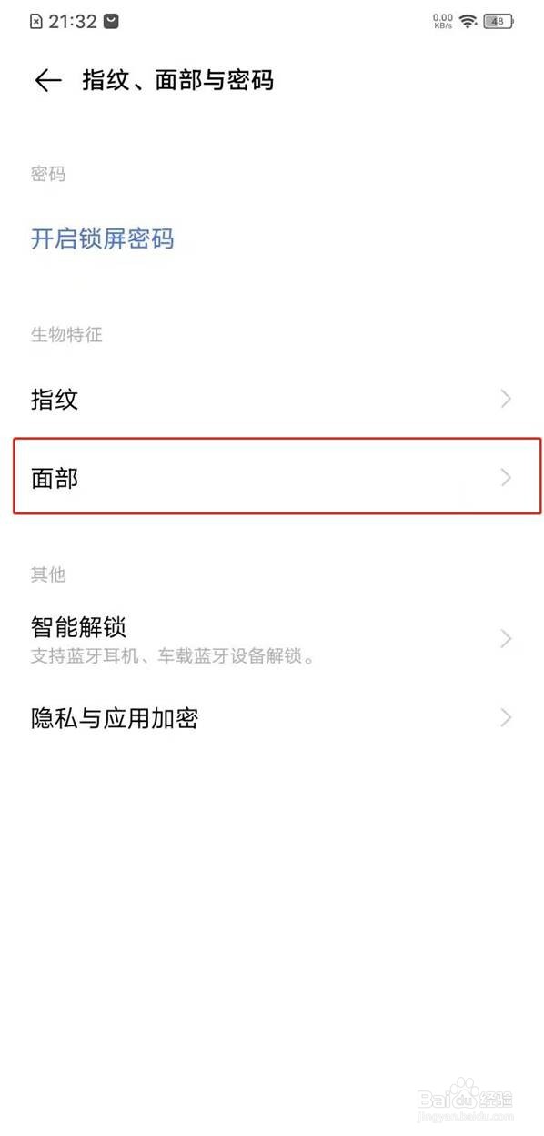Tap the Wi-Fi status icon

click(x=468, y=21)
